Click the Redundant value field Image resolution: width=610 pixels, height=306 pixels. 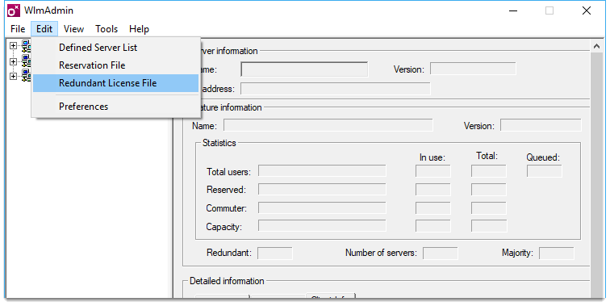275,253
